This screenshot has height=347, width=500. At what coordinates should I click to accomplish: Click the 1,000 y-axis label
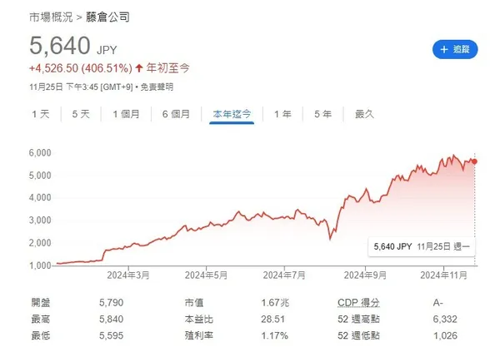click(40, 265)
